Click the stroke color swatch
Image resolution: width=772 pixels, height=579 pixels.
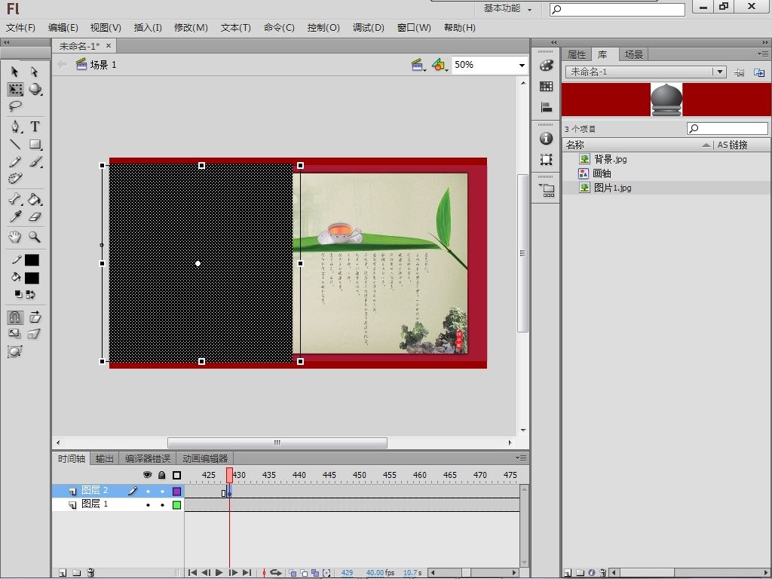(x=32, y=260)
